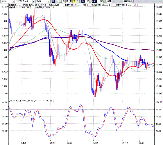Click the 移動平均( Close, 50 ) legend text
The width and height of the screenshot is (163, 145).
coord(127,5)
